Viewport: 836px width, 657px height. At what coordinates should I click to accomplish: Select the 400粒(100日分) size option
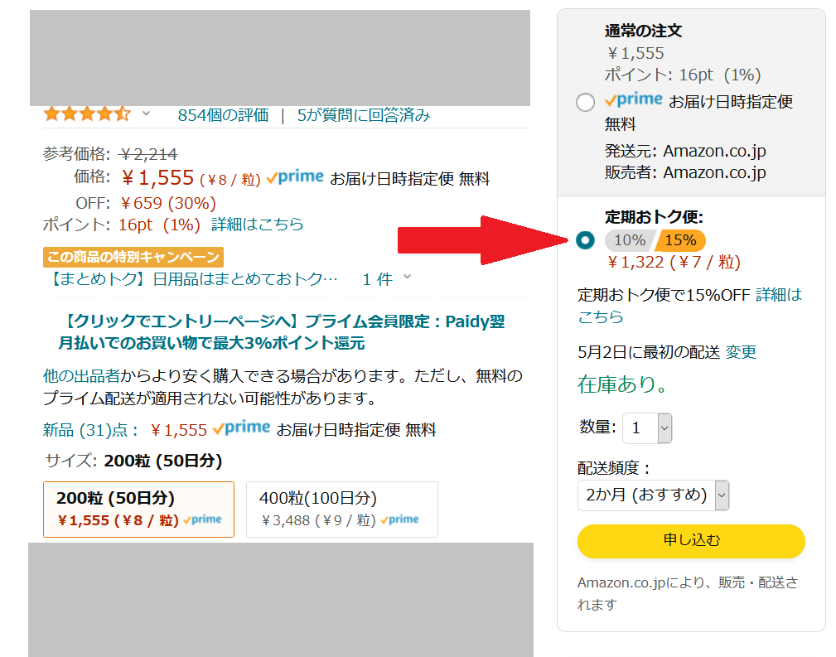pyautogui.click(x=341, y=510)
